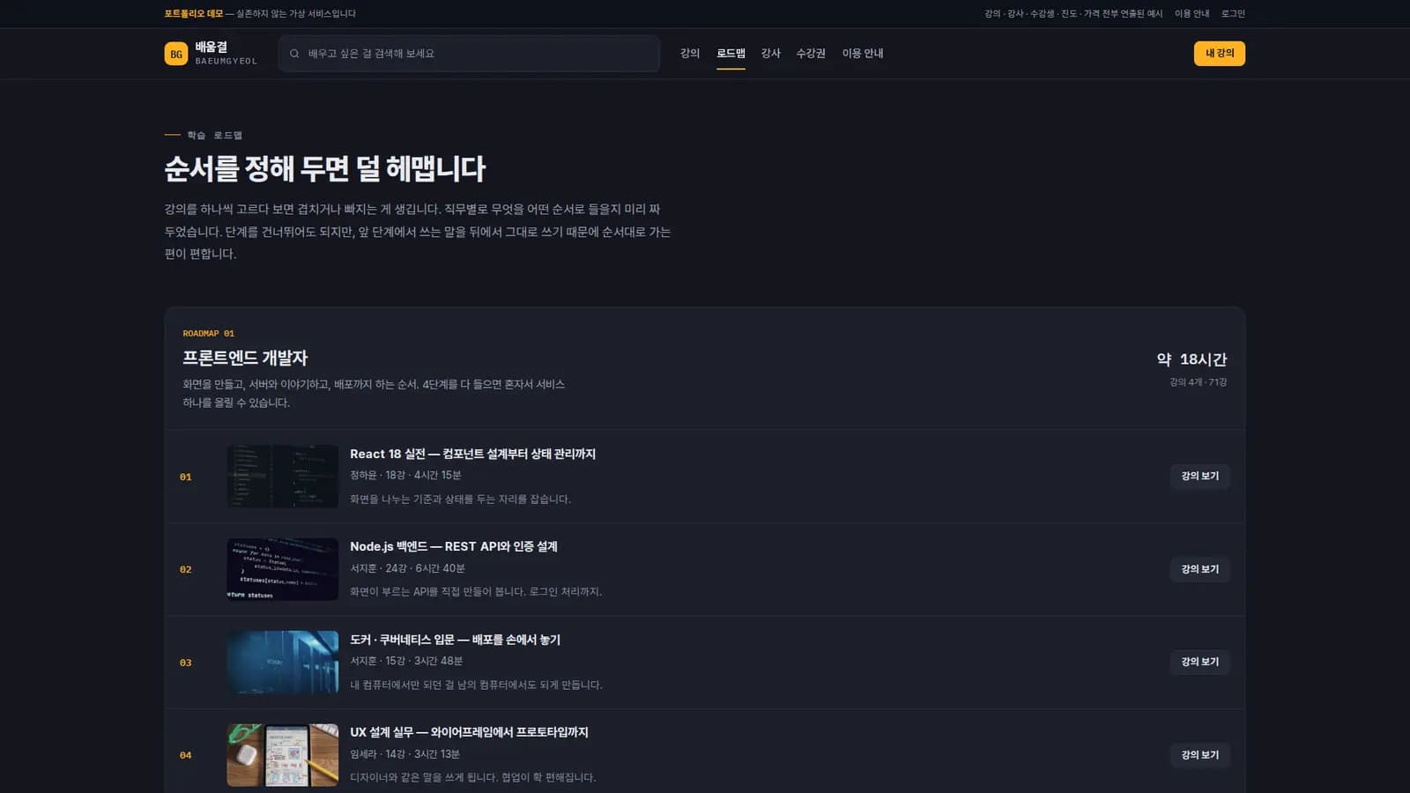This screenshot has width=1410, height=793.
Task: Open the 수강권 nav menu item
Action: coord(811,54)
